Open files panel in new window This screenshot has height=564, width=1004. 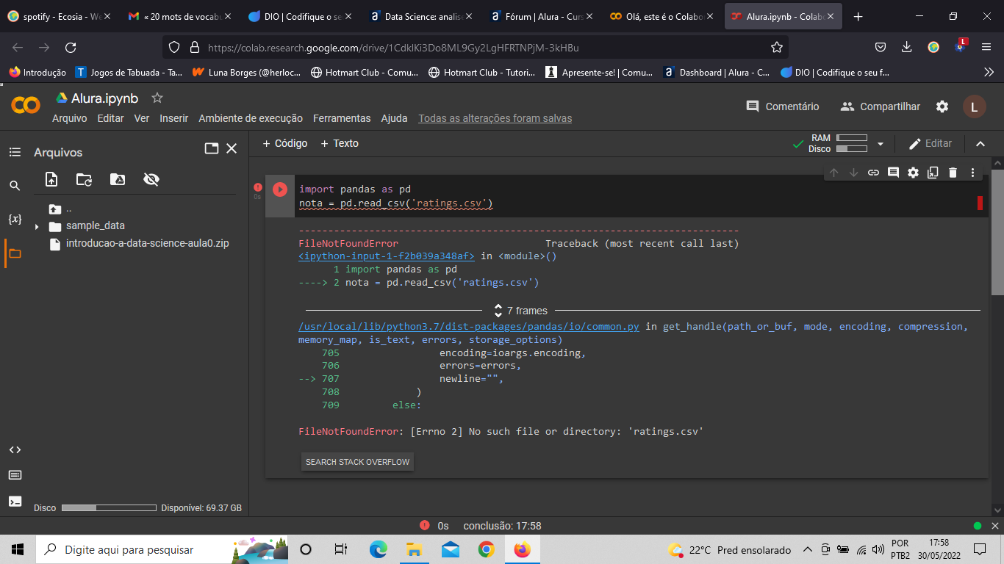212,148
